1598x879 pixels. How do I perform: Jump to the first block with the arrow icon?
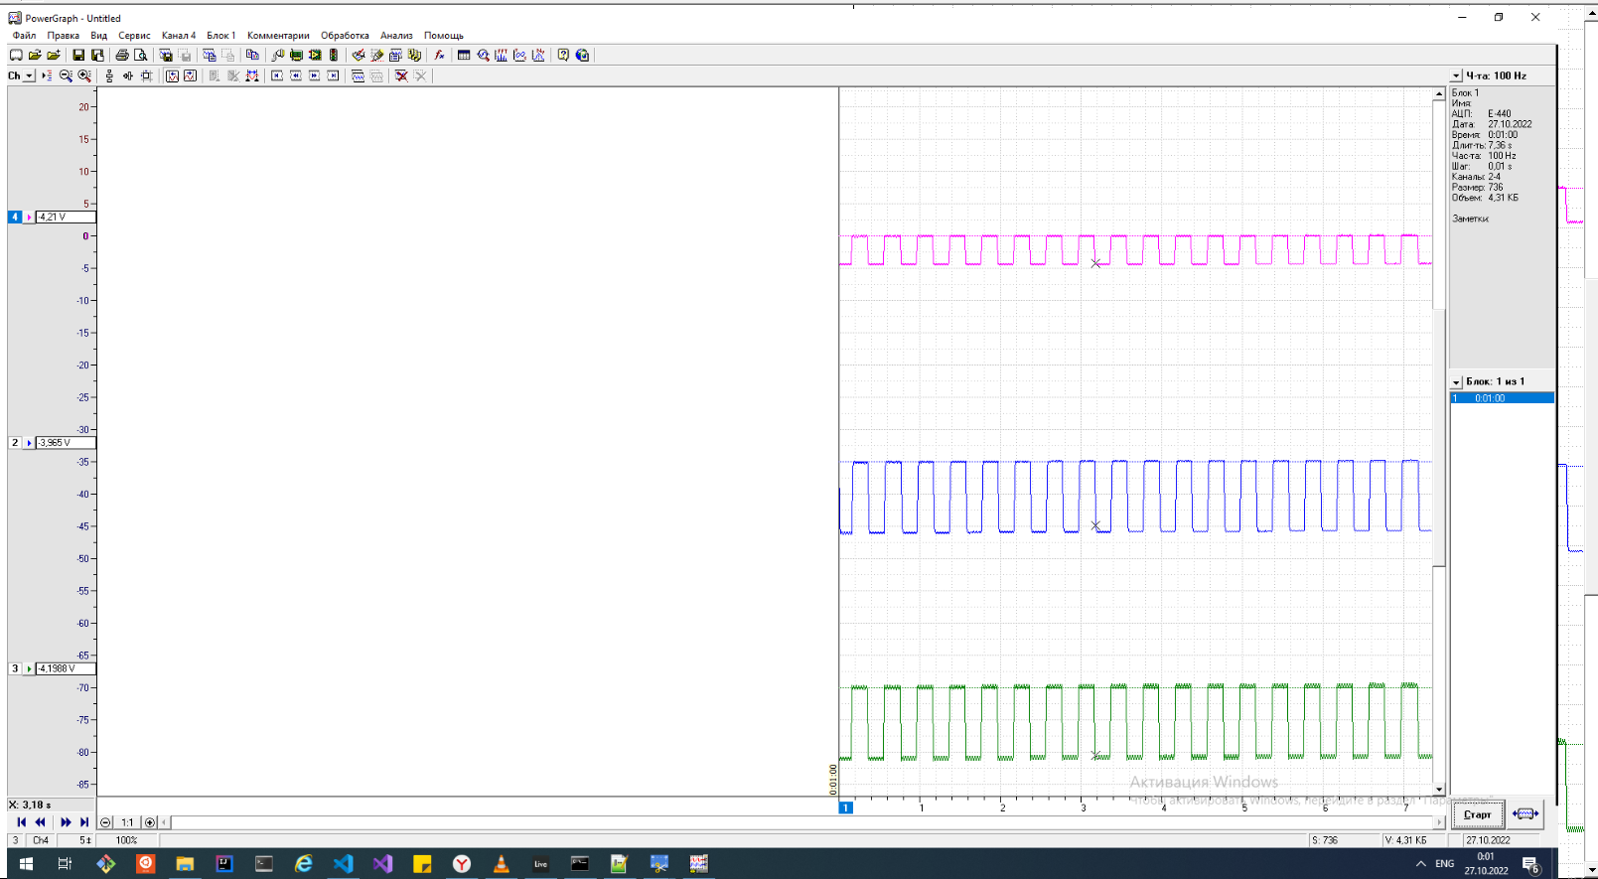pos(21,822)
